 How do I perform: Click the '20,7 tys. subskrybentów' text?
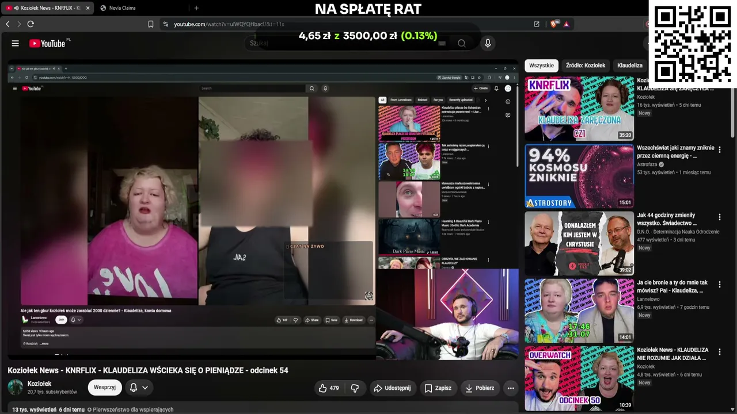point(52,392)
